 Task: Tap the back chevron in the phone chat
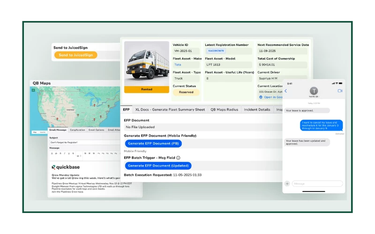pos(286,91)
